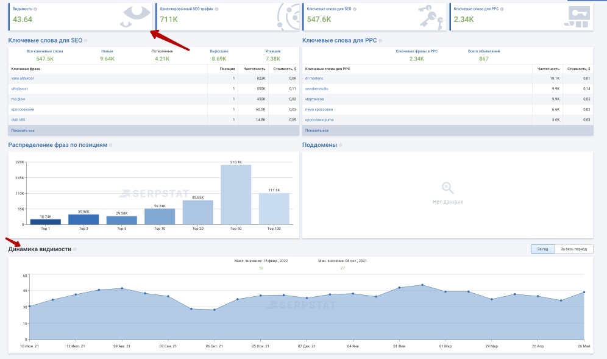607x359 pixels.
Task: Click Показать все under PPC keywords table
Action: click(317, 130)
